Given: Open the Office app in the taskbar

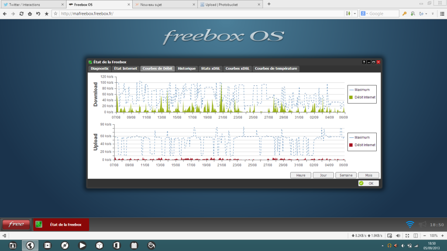Looking at the screenshot, I should (x=117, y=245).
